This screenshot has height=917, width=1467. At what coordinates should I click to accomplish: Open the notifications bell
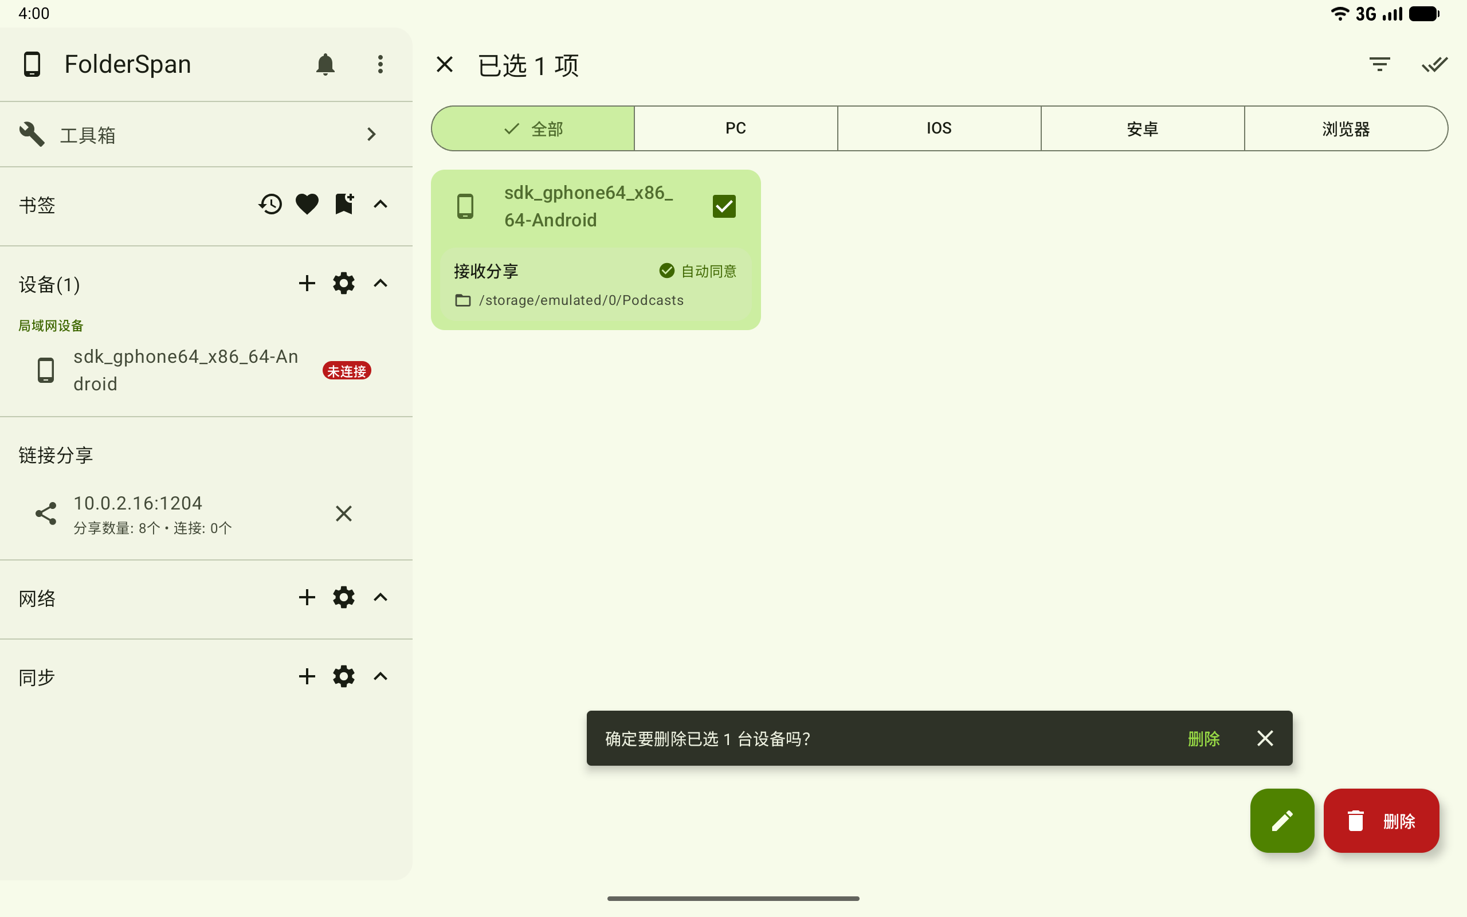[325, 64]
